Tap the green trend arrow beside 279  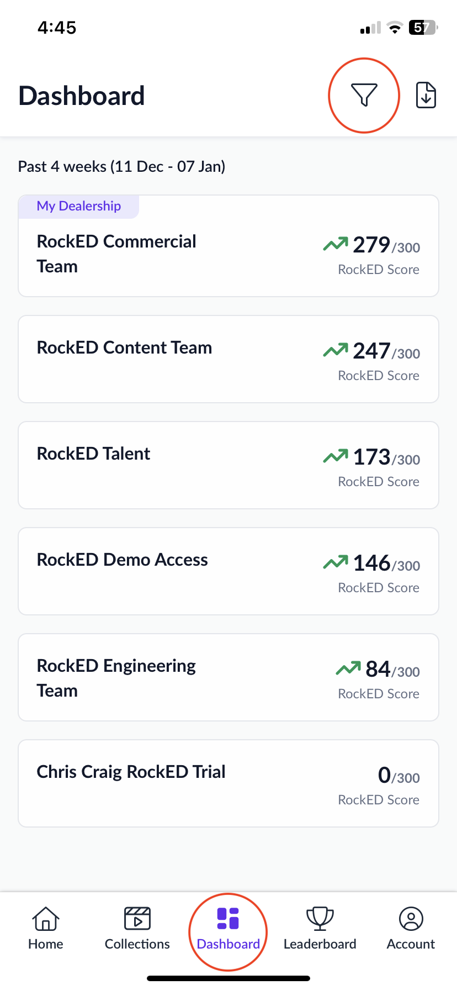coord(335,244)
